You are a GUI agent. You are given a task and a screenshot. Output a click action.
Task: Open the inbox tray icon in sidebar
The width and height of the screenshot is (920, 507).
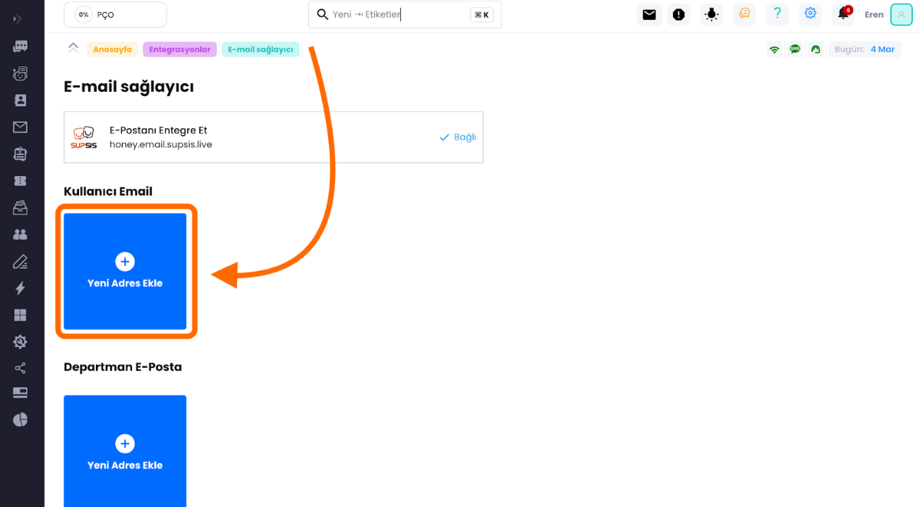point(20,208)
